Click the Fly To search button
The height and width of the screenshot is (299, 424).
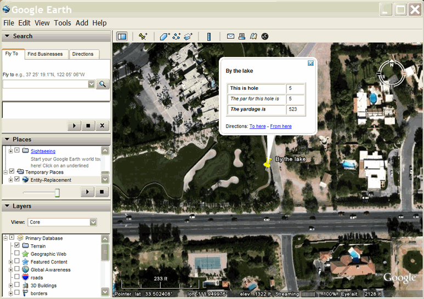[x=103, y=84]
